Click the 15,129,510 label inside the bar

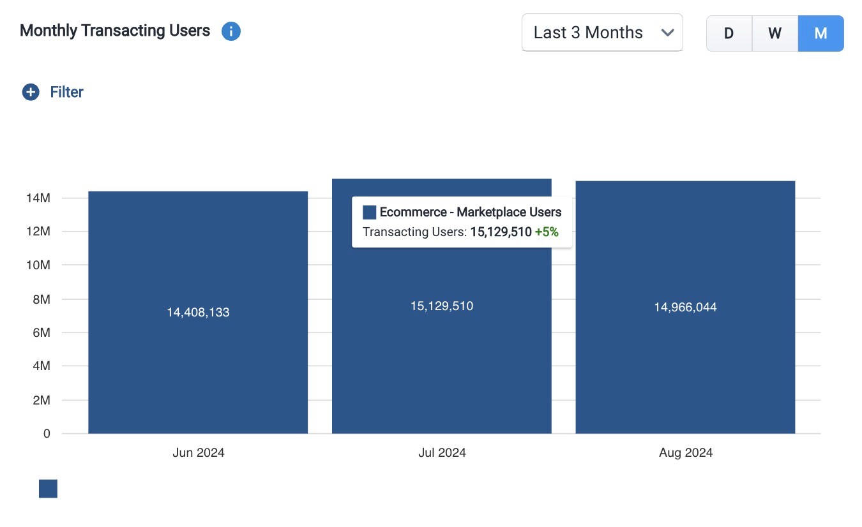click(442, 306)
